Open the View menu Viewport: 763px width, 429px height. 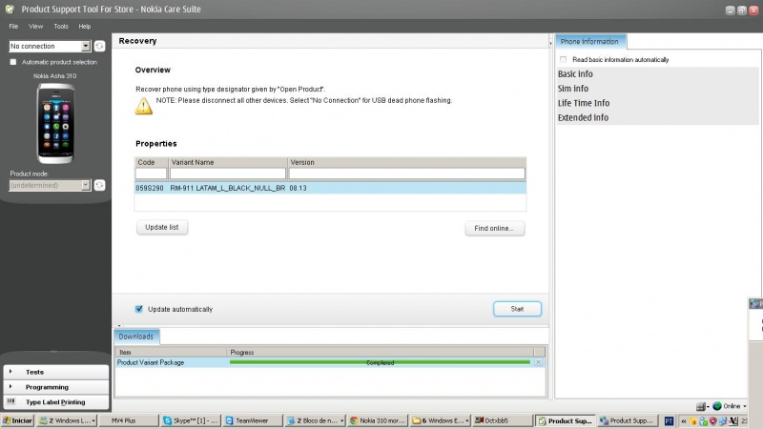(x=35, y=27)
